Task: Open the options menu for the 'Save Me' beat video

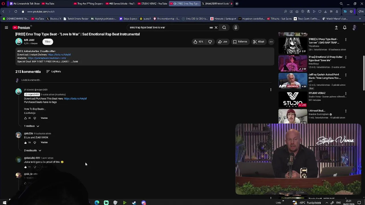Action: pos(346,57)
